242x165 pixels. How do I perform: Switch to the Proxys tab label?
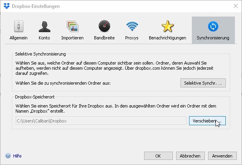point(131,38)
